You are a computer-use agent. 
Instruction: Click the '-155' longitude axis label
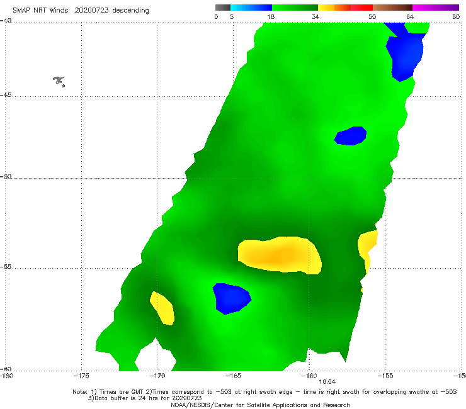pyautogui.click(x=385, y=376)
